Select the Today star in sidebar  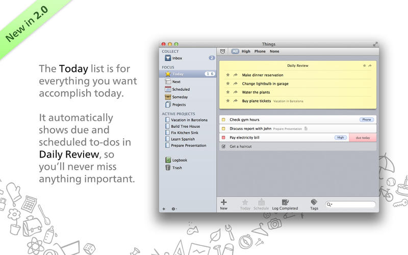pos(168,74)
